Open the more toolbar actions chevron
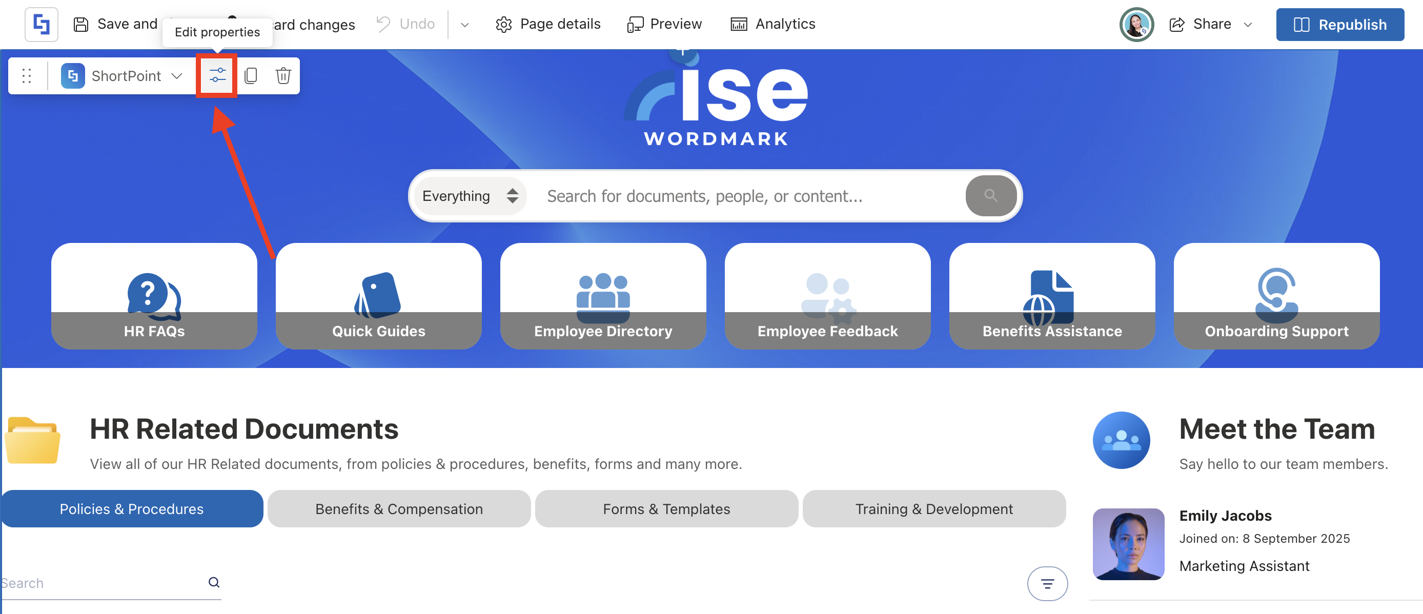Viewport: 1423px width, 614px height. (464, 24)
